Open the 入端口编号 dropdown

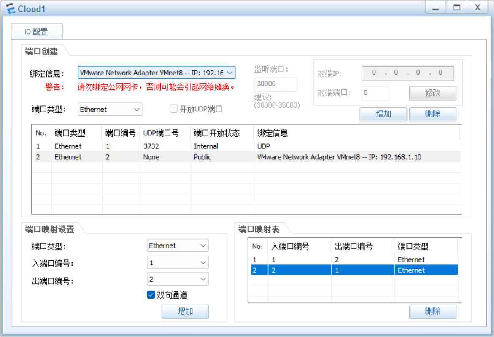tap(178, 262)
